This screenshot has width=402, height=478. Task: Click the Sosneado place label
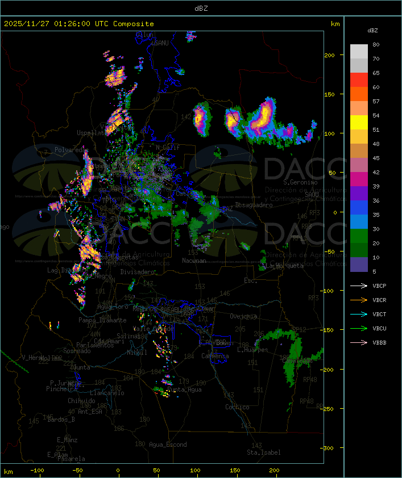tap(77, 351)
